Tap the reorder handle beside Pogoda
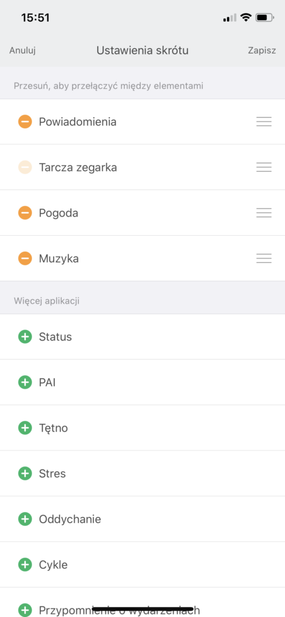The width and height of the screenshot is (285, 617). coord(264,213)
